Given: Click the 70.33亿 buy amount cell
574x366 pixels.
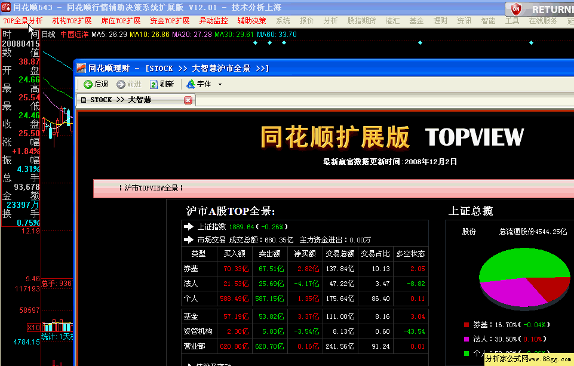Looking at the screenshot, I should pyautogui.click(x=236, y=269).
